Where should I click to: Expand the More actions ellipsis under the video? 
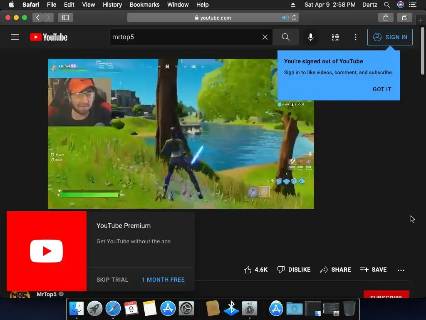[401, 270]
